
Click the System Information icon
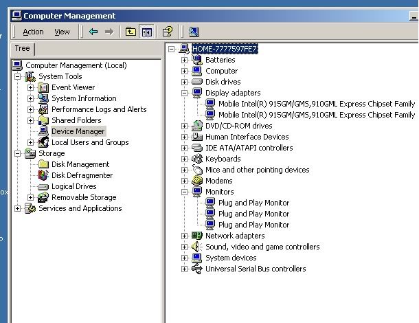click(43, 98)
